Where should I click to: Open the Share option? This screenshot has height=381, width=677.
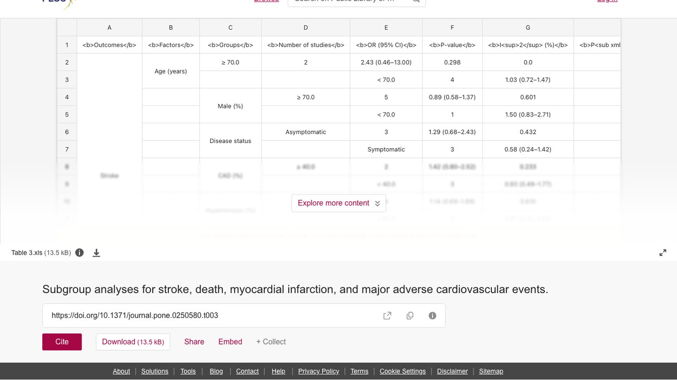(x=194, y=342)
